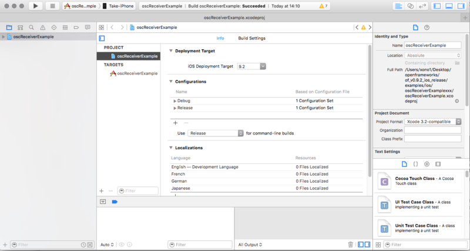This screenshot has width=470, height=251.
Task: Hide the debug area with arrow button
Action: tap(103, 202)
